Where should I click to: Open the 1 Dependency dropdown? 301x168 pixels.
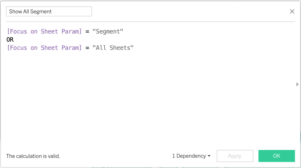(x=189, y=156)
